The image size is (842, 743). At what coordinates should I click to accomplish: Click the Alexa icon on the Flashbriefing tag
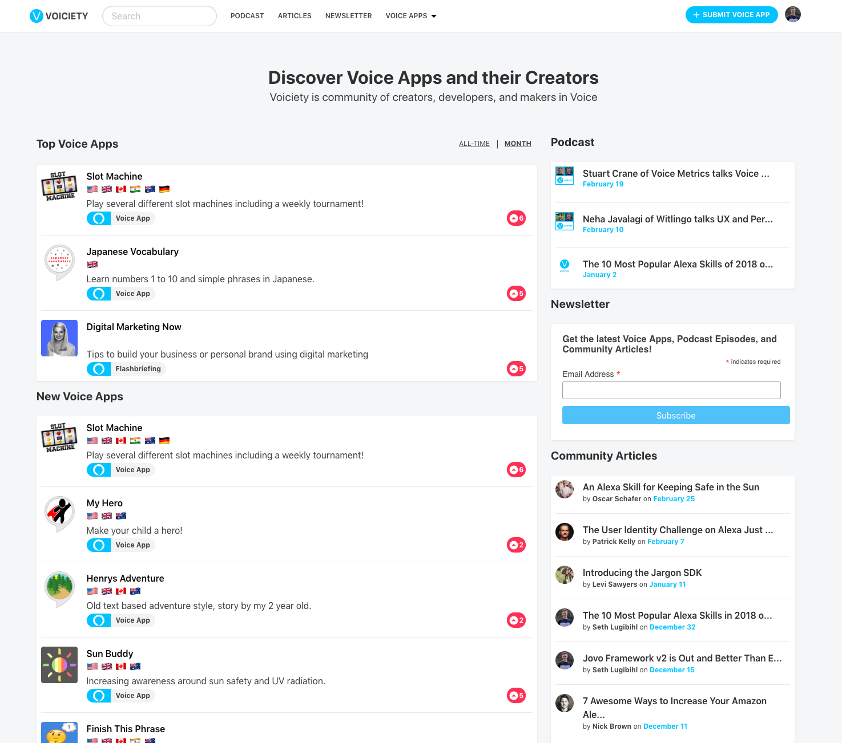[x=99, y=369]
